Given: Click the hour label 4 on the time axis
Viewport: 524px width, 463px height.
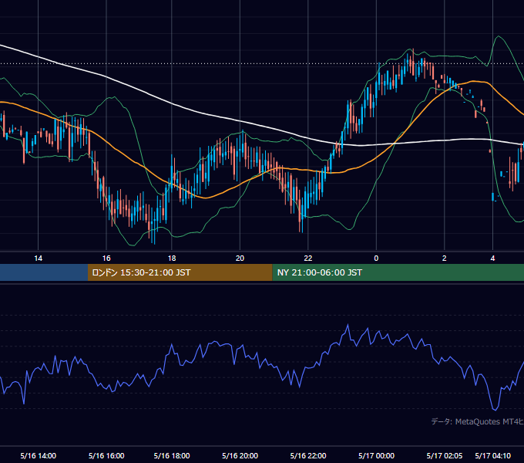Looking at the screenshot, I should 492,259.
